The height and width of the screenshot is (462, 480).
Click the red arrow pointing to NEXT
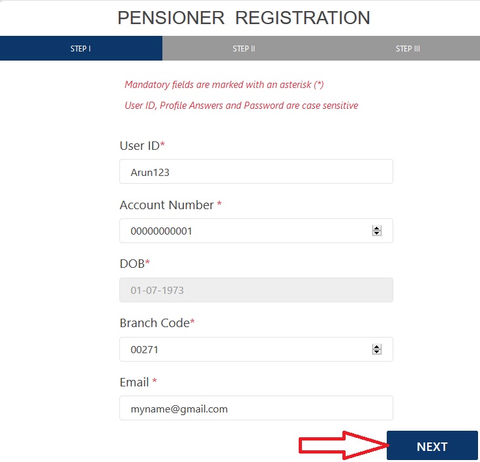[343, 446]
